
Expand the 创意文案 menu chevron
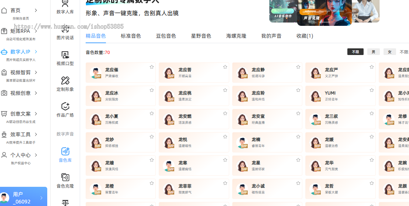[x=36, y=114]
